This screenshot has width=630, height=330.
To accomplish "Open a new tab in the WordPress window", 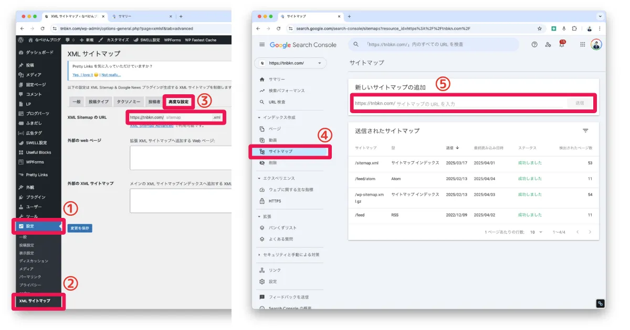I will (x=181, y=16).
